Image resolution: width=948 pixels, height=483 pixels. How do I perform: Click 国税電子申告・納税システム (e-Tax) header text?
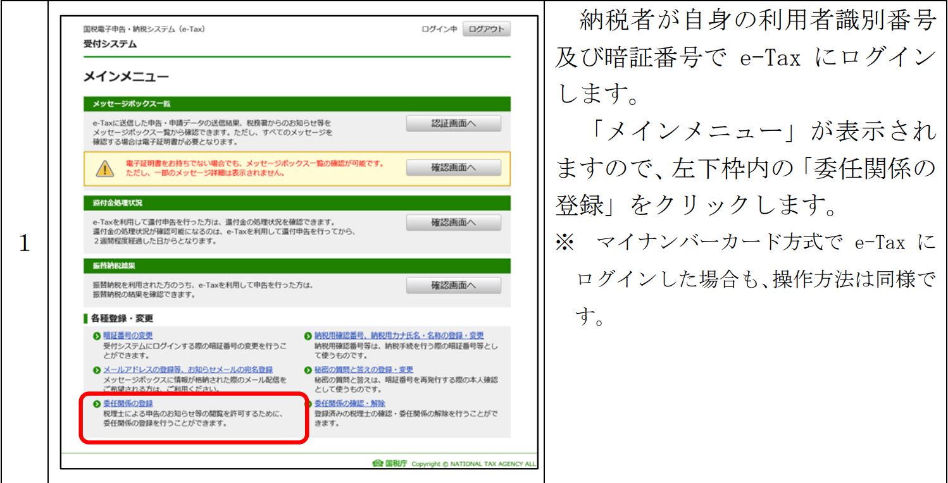coord(144,29)
